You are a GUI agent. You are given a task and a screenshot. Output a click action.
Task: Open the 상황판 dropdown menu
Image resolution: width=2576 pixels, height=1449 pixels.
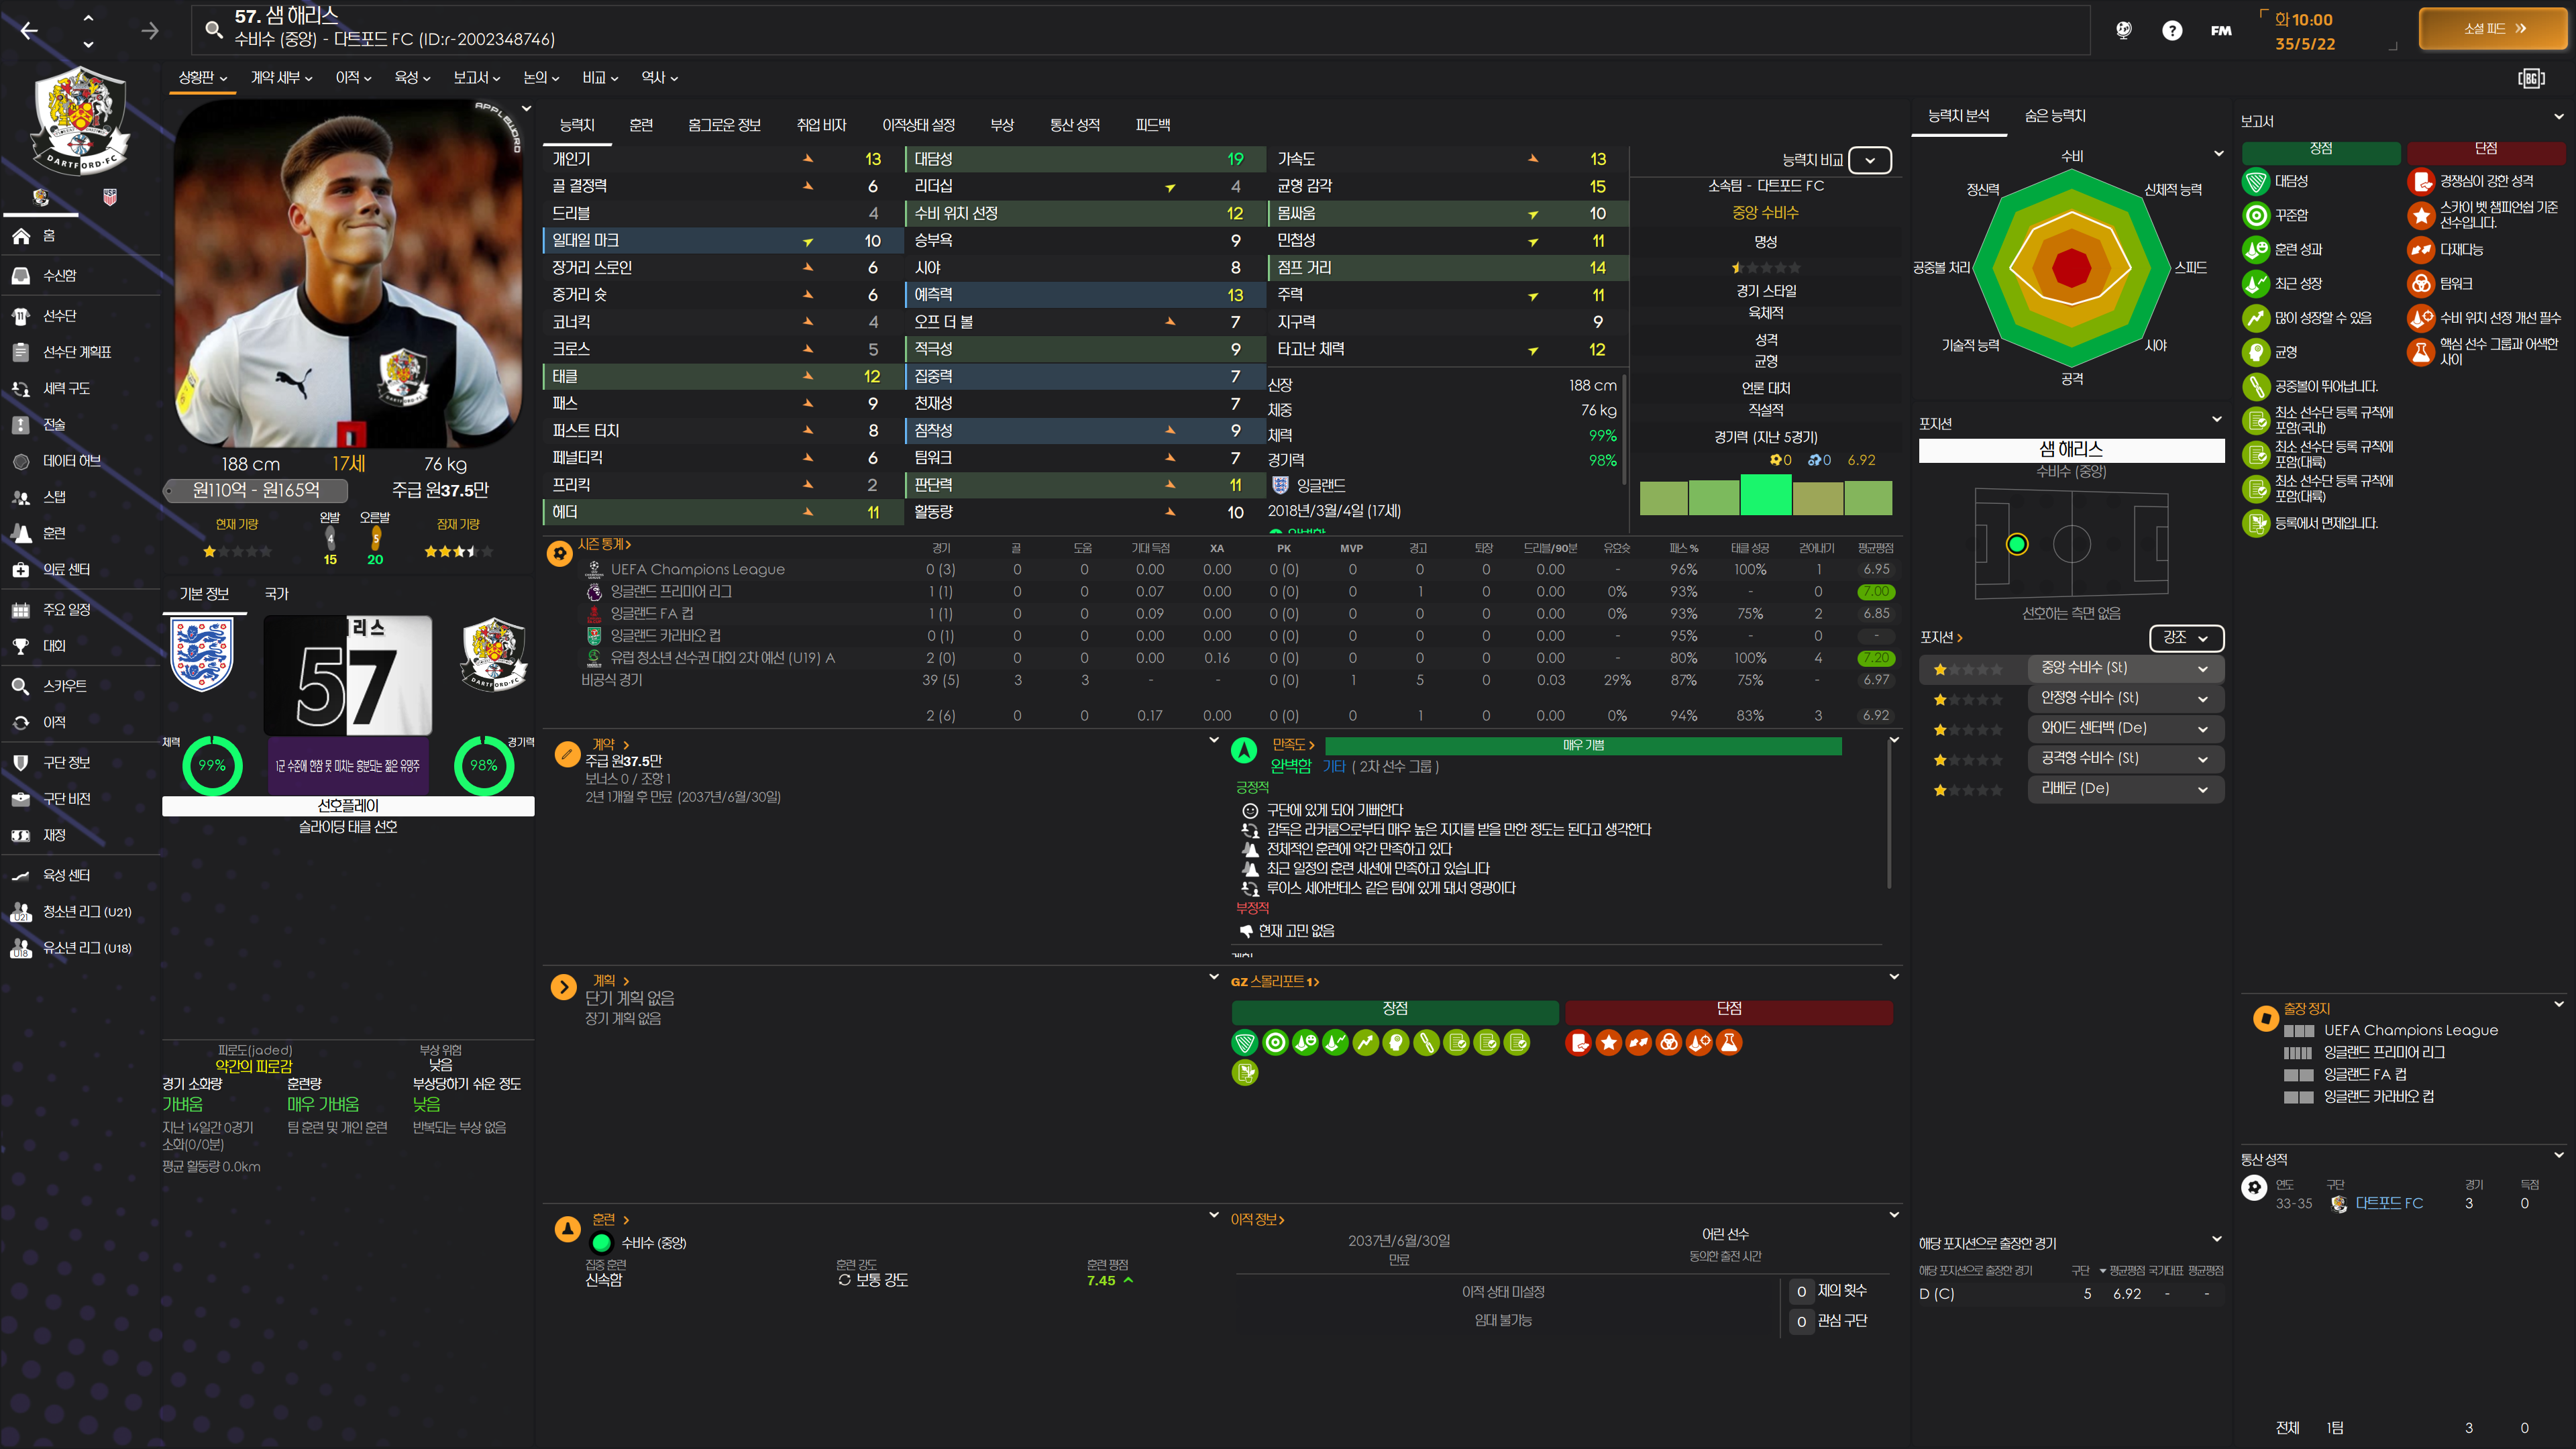point(203,78)
